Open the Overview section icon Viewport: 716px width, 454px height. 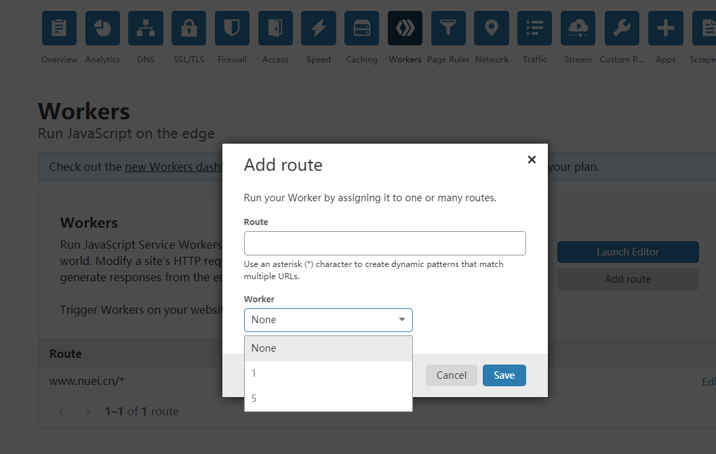(x=59, y=28)
